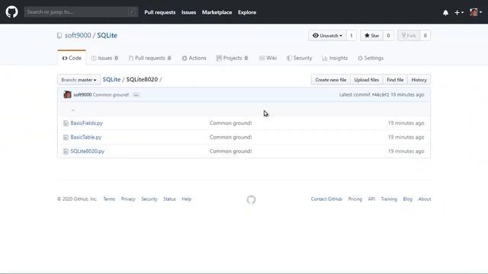488x274 pixels.
Task: Open soft9000 commit author avatar
Action: click(67, 94)
